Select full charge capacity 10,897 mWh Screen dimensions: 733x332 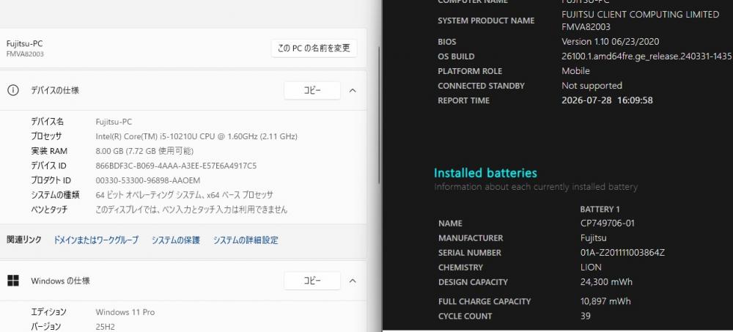click(605, 301)
